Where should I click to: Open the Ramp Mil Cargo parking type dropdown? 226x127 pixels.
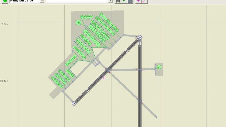[x=27, y=1]
